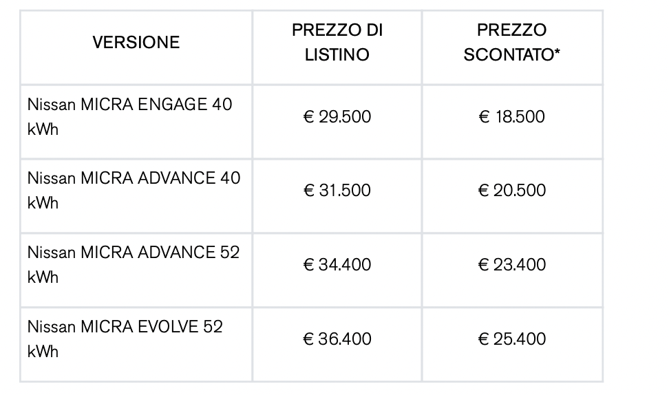Click the € 36.400 list price
The width and height of the screenshot is (669, 395).
pyautogui.click(x=337, y=339)
